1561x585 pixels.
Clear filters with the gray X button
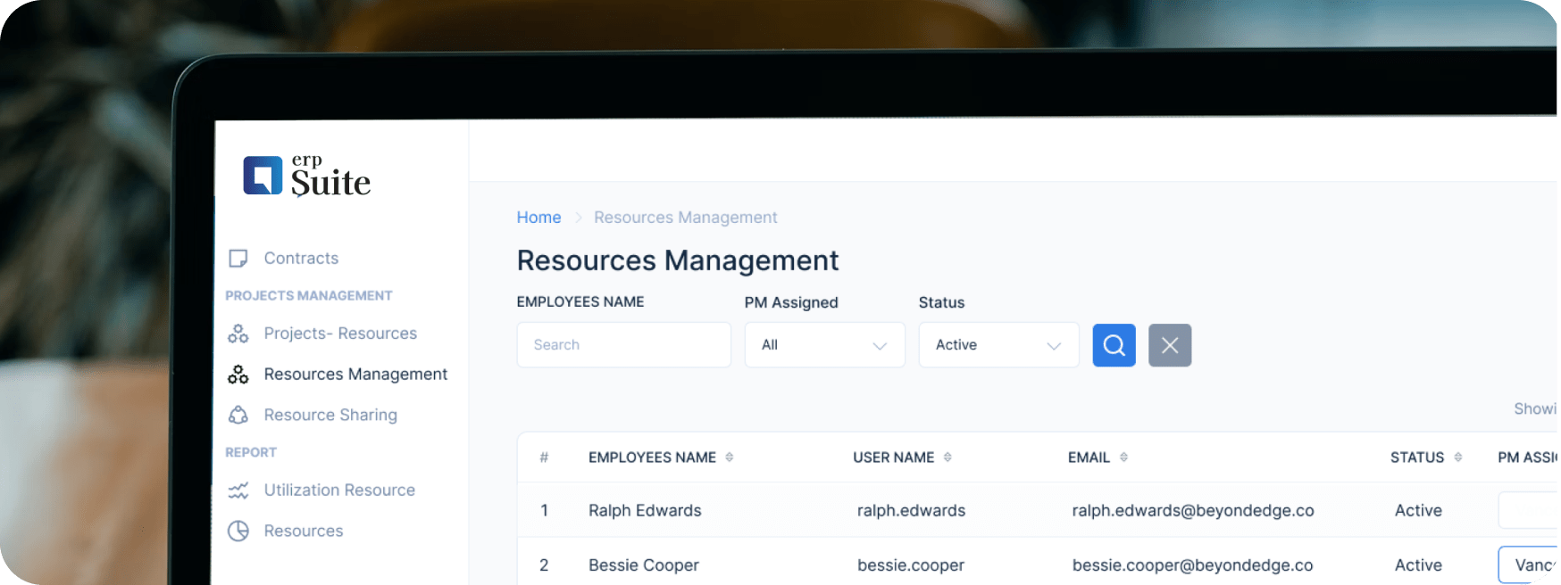click(1169, 345)
